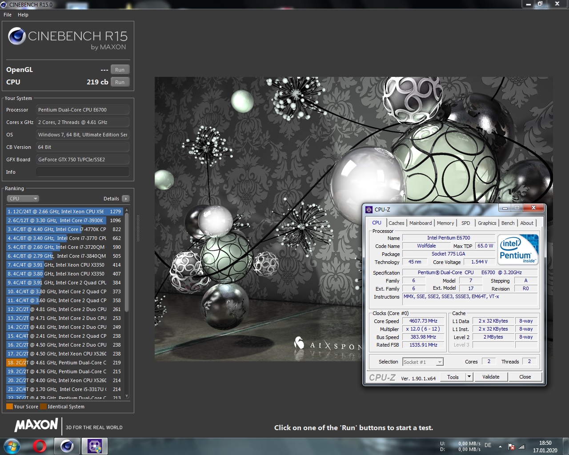Click the Cinebench taskbar icon
Viewport: 569px width, 455px height.
tap(67, 446)
